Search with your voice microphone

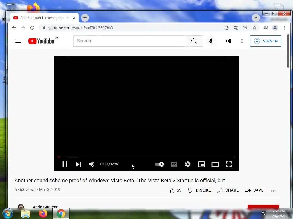coord(211,41)
